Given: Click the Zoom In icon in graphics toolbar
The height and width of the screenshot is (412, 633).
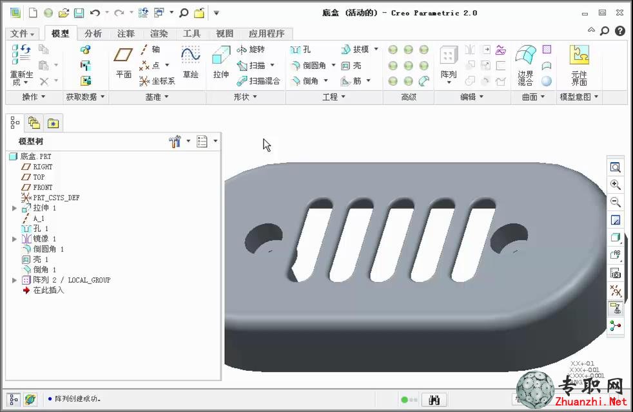Looking at the screenshot, I should tap(615, 185).
